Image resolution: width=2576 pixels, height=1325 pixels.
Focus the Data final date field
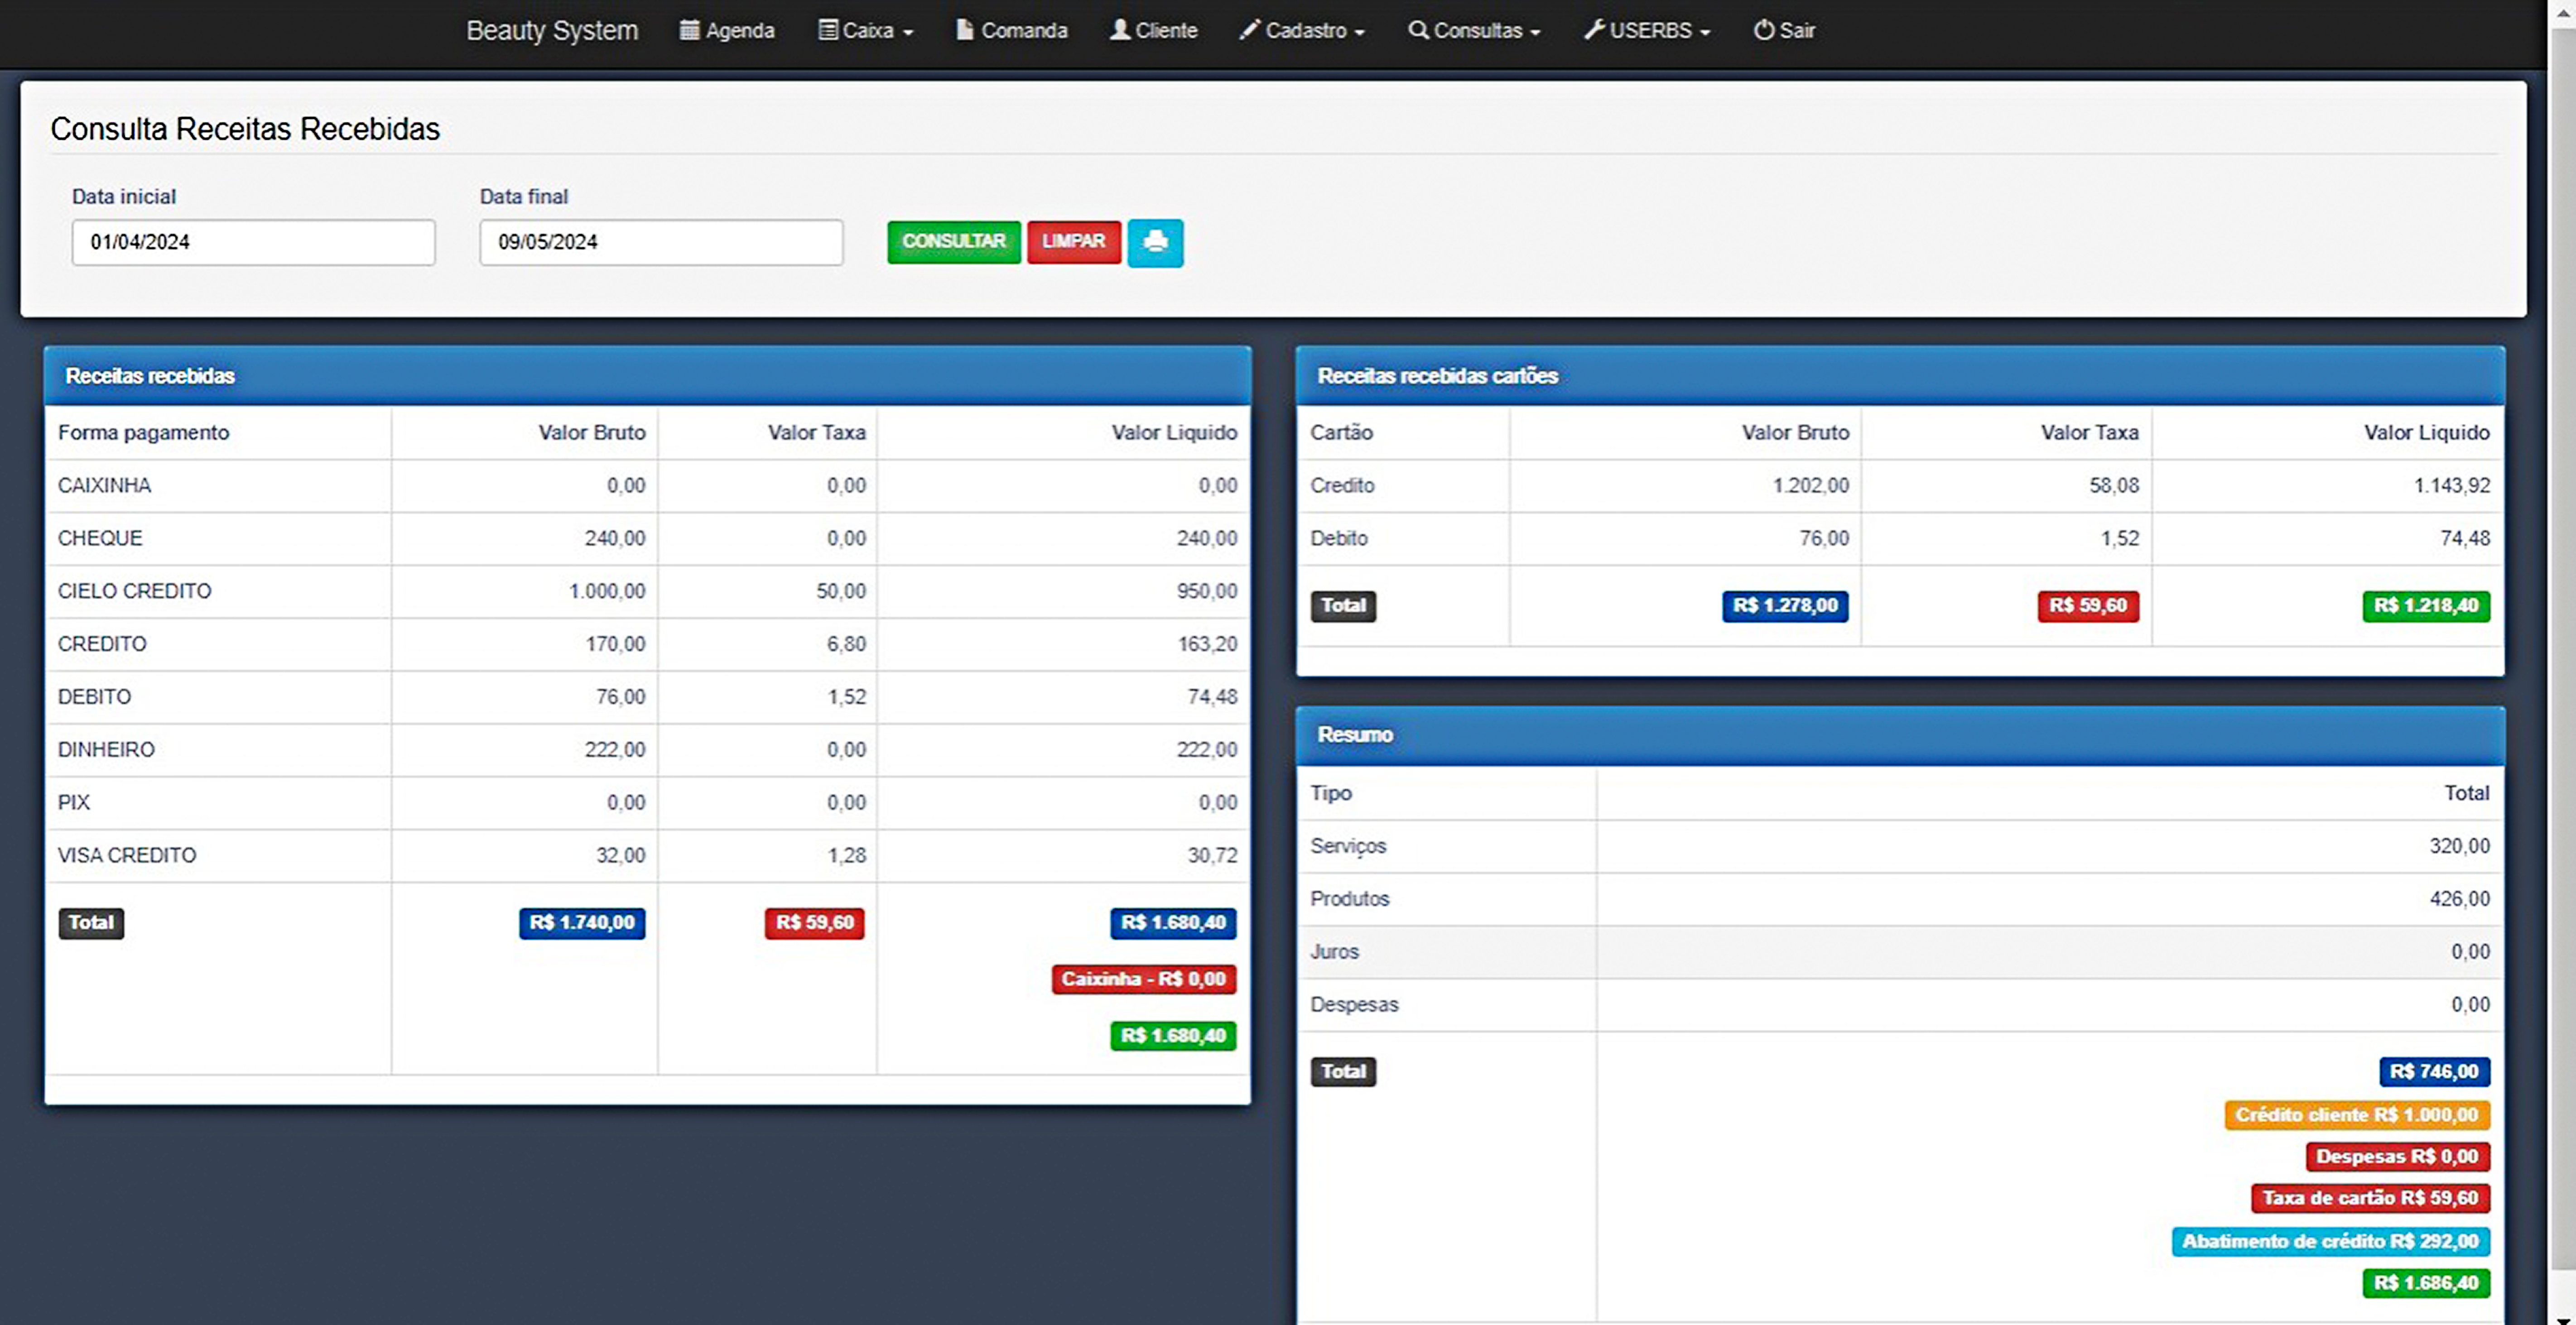click(x=661, y=242)
